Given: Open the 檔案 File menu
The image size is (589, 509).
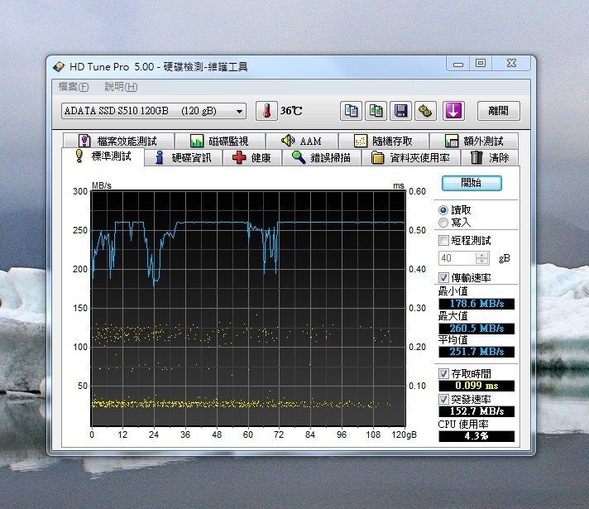Looking at the screenshot, I should coord(74,87).
